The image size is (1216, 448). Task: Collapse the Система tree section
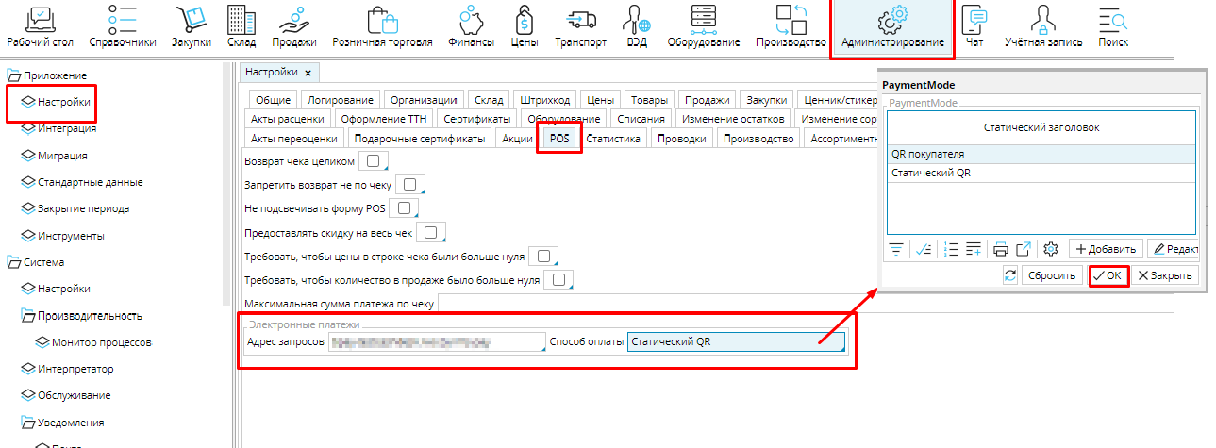pos(14,262)
